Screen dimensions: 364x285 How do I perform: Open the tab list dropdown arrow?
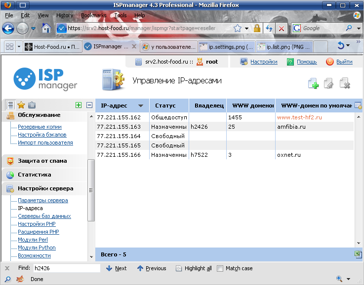click(x=19, y=46)
